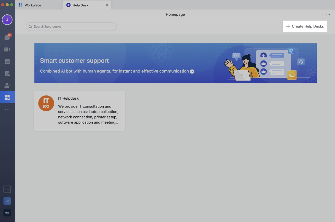Open the app launcher box near the bottom
Image resolution: width=335 pixels, height=222 pixels.
click(x=7, y=189)
